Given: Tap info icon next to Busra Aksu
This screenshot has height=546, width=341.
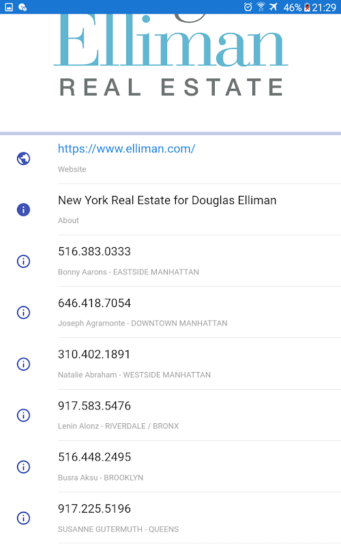Looking at the screenshot, I should pos(23,467).
